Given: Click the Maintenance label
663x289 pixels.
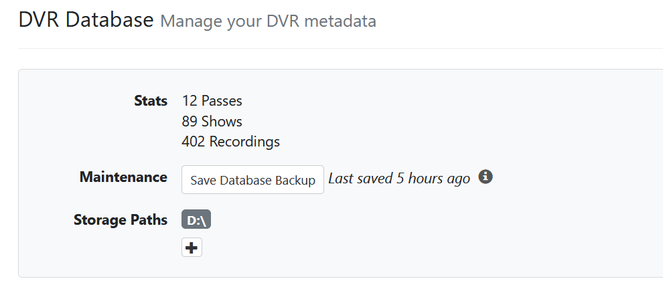Looking at the screenshot, I should click(x=123, y=177).
